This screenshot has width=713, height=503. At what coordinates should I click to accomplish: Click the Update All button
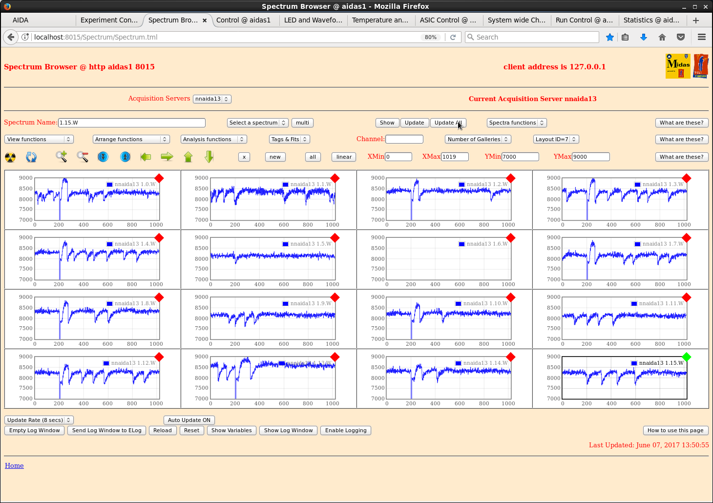[x=448, y=123]
